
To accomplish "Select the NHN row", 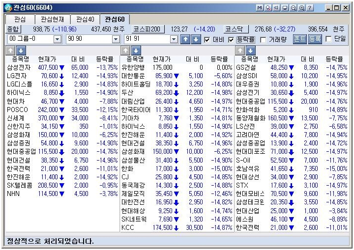I will [62, 194].
